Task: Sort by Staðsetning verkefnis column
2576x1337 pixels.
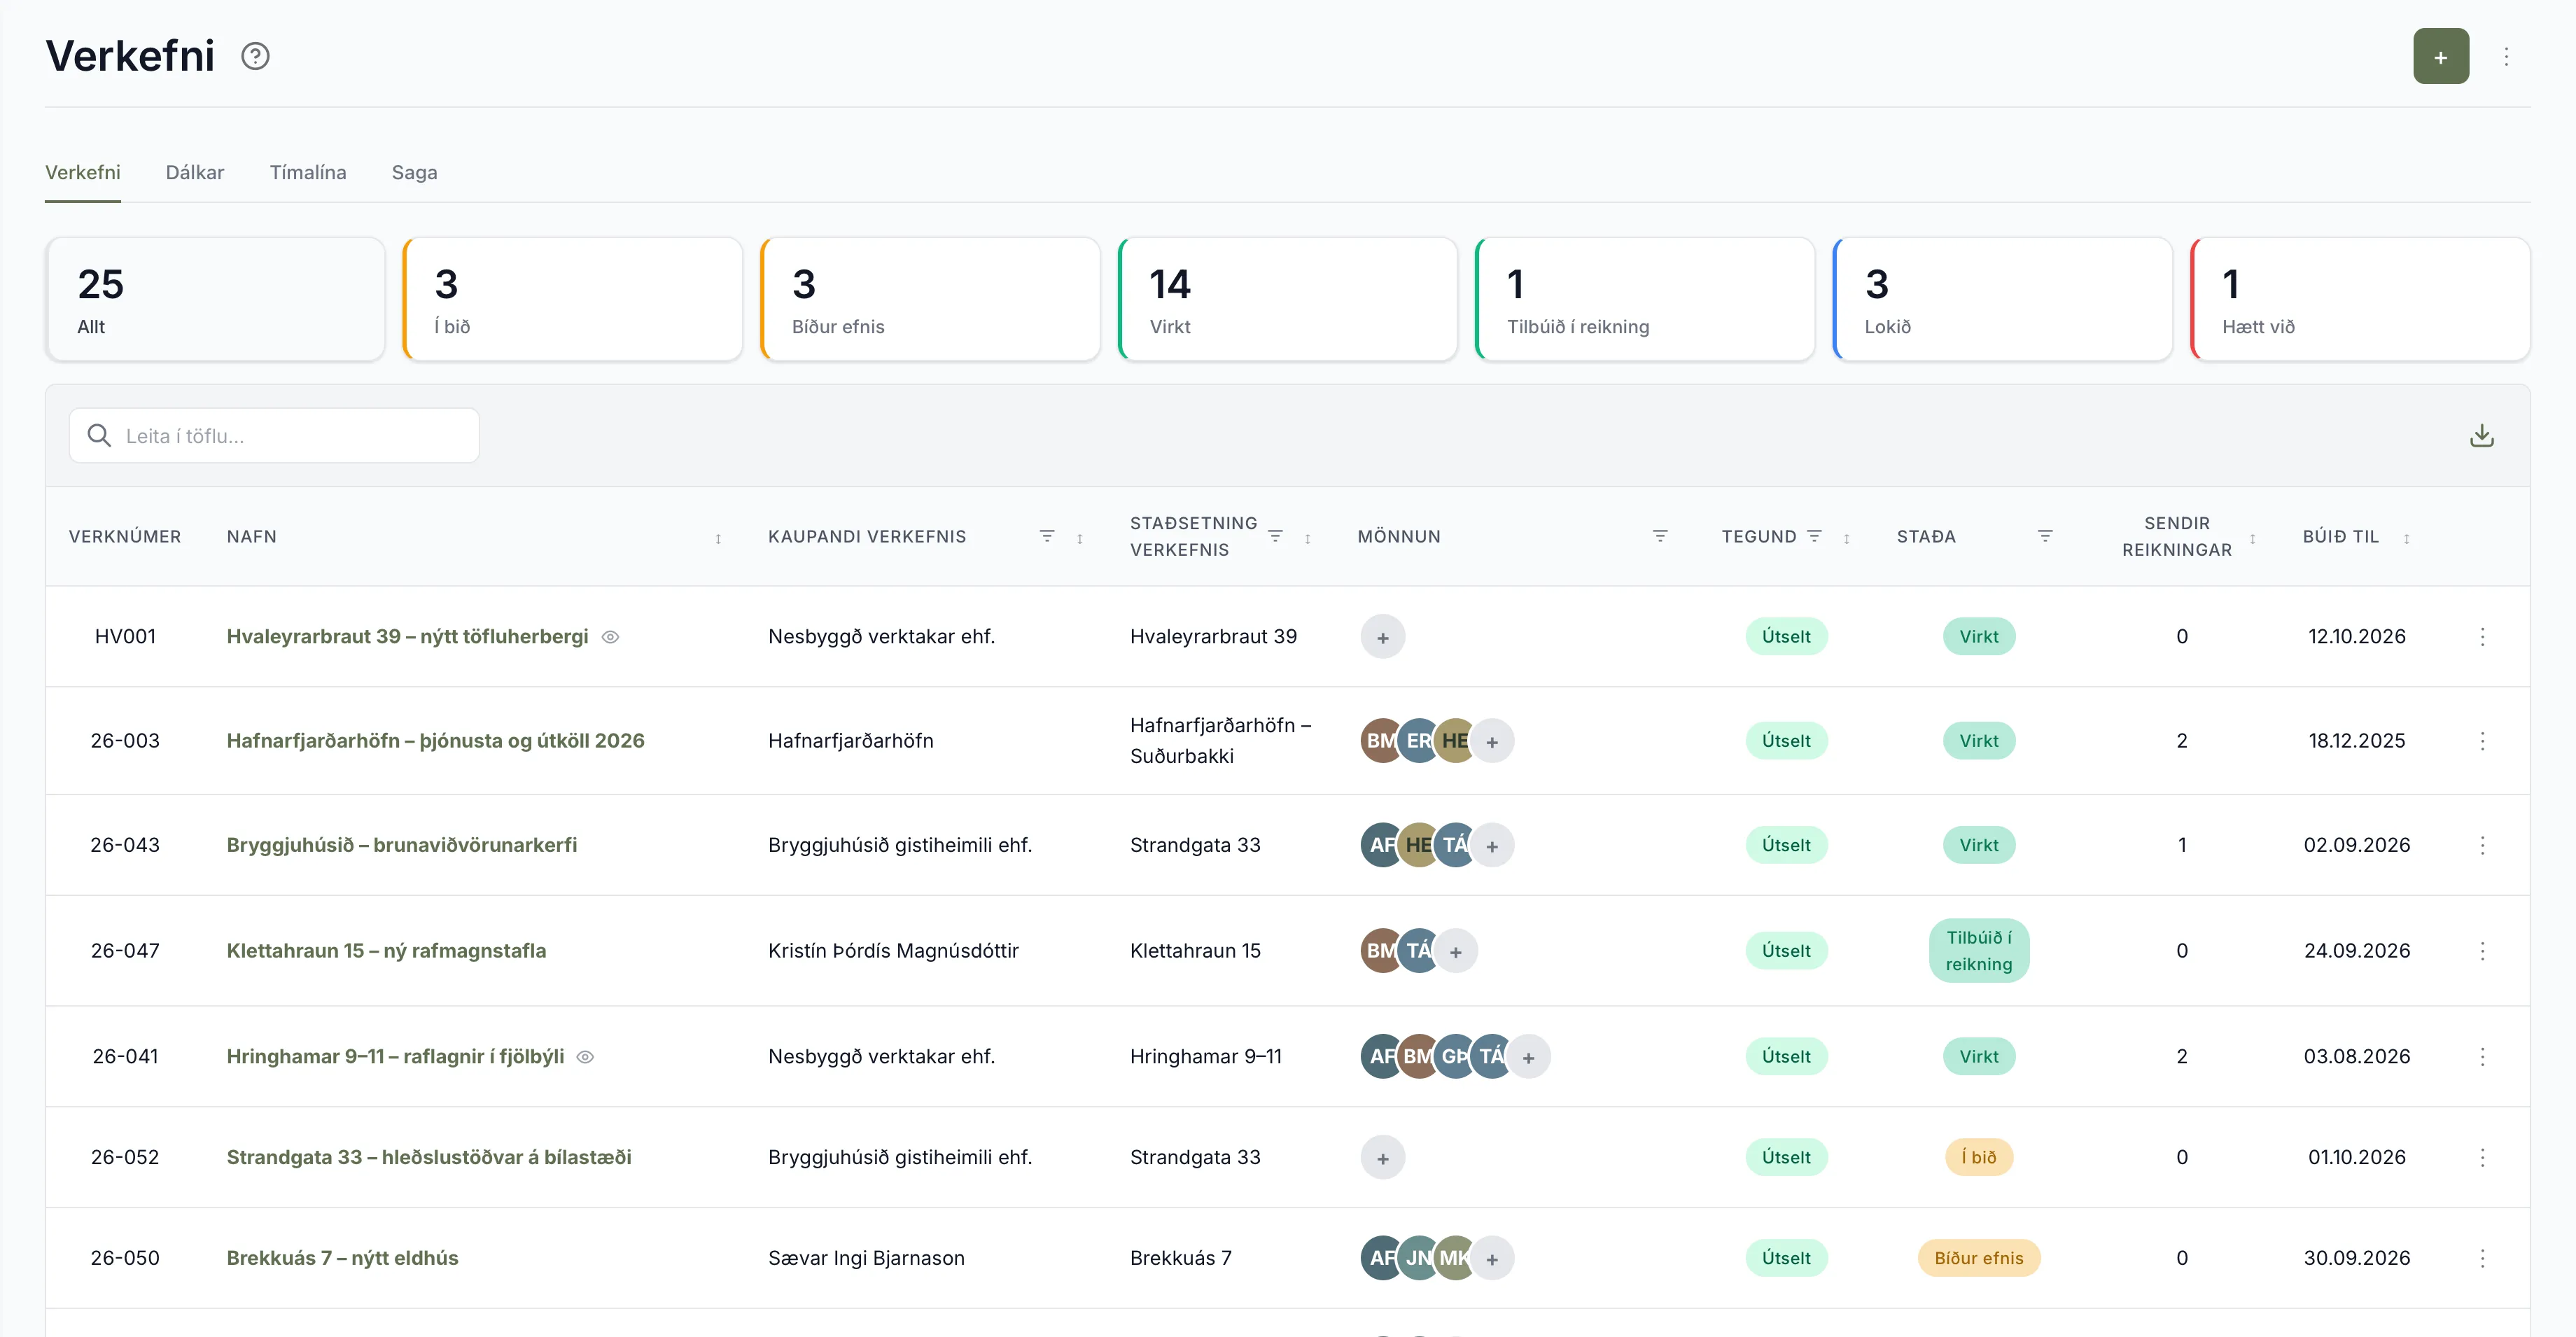Action: point(1307,538)
